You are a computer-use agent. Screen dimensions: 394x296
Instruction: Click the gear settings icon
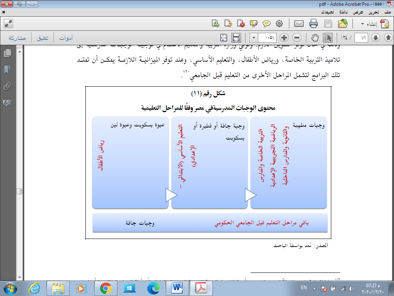(x=280, y=24)
